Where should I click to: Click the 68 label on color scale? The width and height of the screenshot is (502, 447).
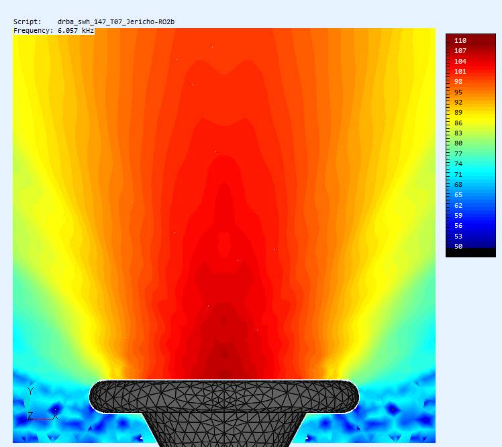click(x=458, y=185)
